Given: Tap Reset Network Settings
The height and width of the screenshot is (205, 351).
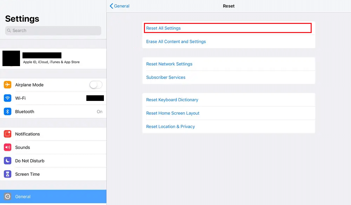Looking at the screenshot, I should tap(229, 64).
